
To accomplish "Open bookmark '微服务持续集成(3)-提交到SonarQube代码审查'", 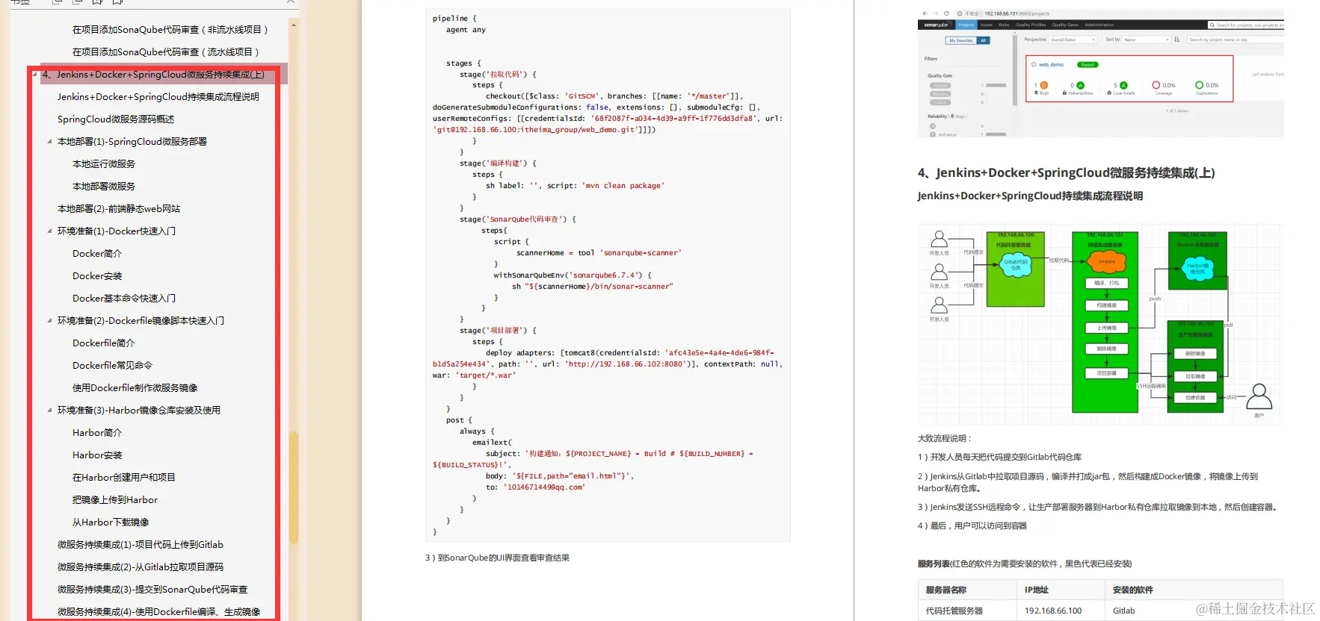I will pyautogui.click(x=152, y=590).
